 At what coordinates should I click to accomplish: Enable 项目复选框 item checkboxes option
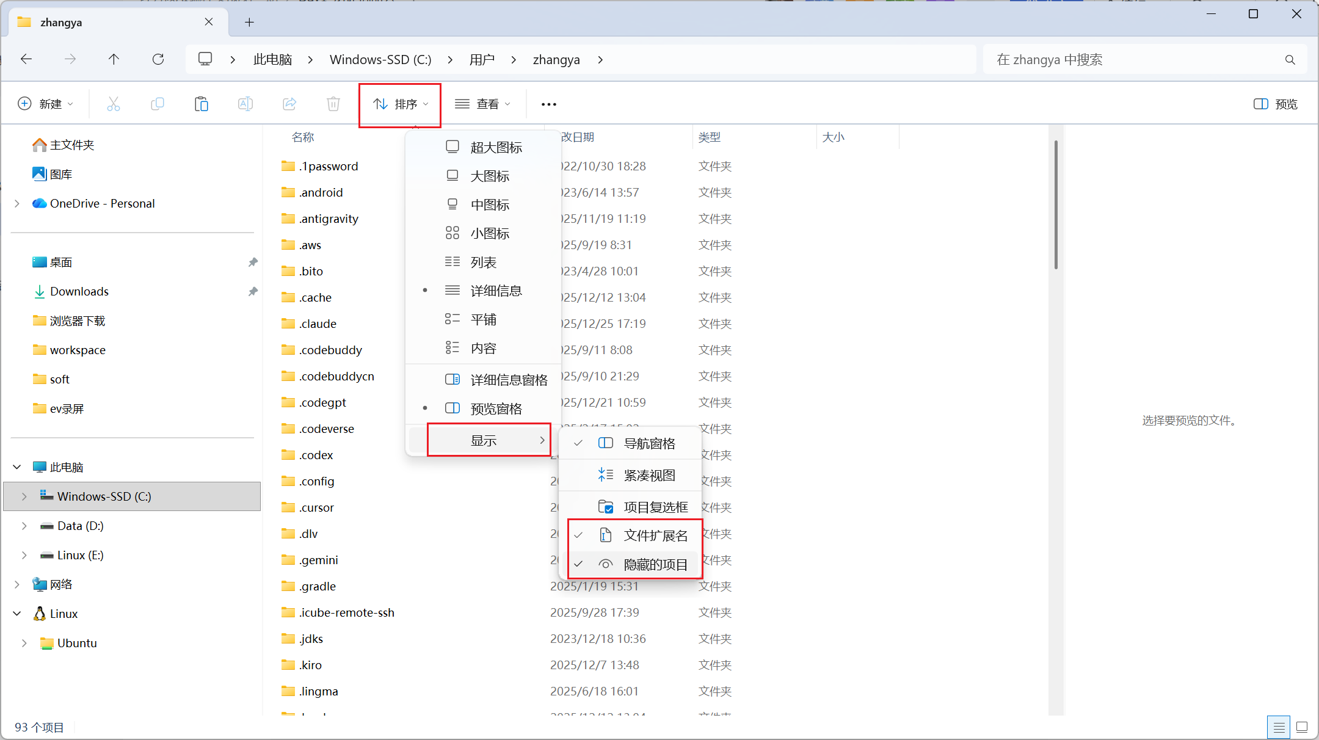tap(655, 507)
